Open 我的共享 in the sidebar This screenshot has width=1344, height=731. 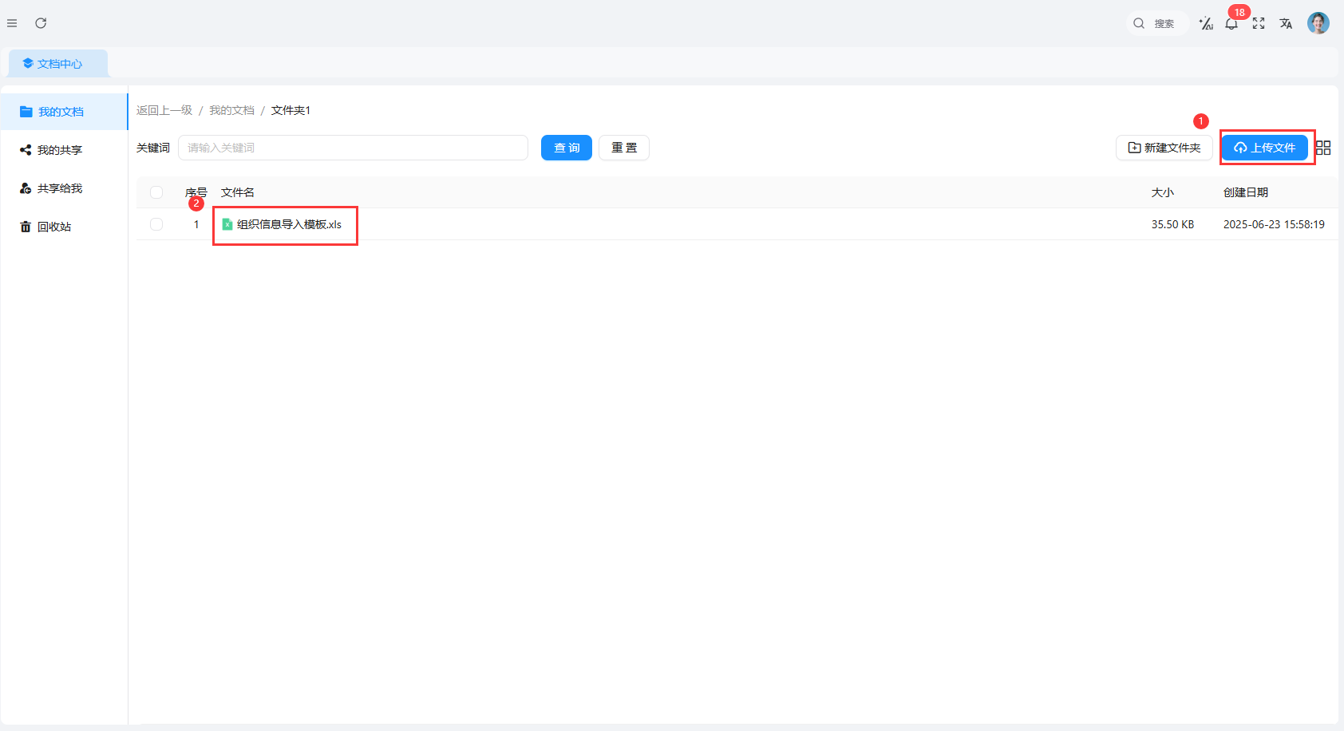64,150
